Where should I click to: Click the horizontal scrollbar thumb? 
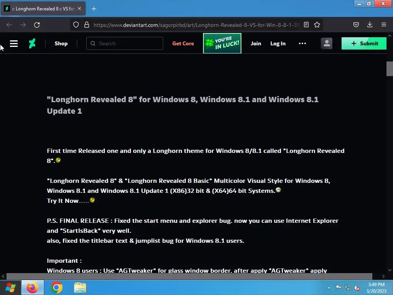189,276
